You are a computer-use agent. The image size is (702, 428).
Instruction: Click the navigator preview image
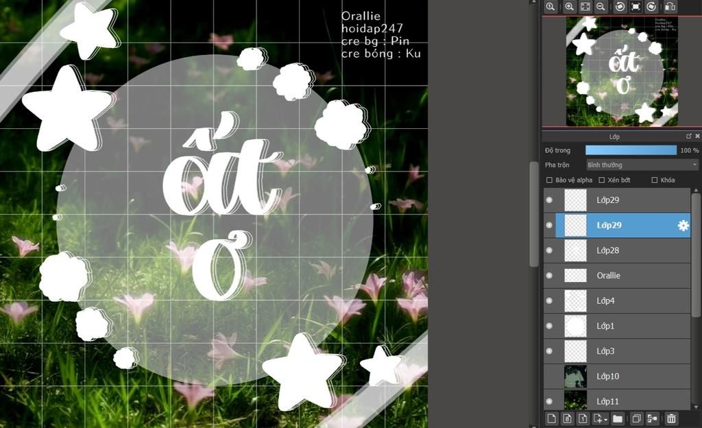(622, 71)
